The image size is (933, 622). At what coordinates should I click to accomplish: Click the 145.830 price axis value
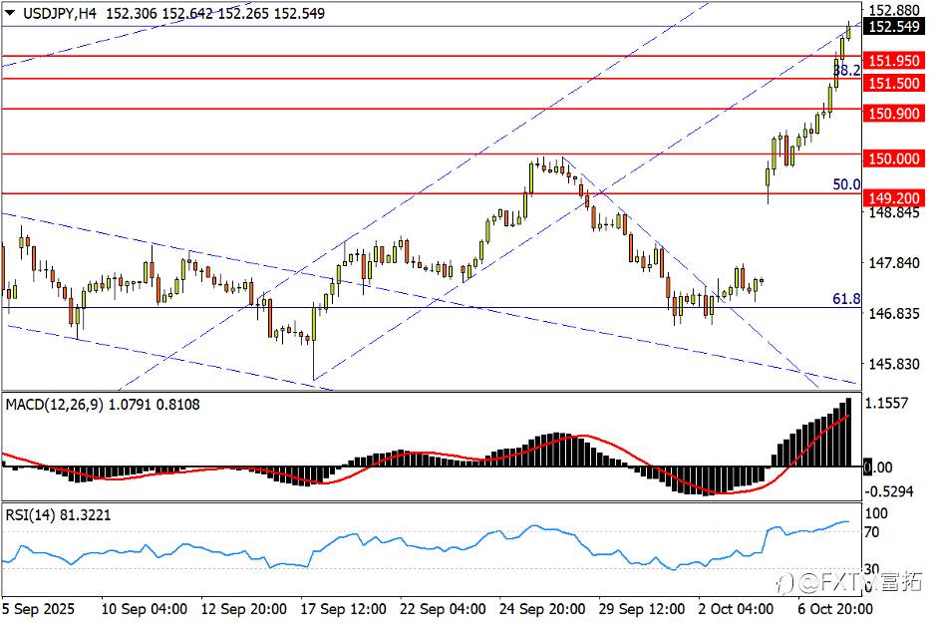coord(894,363)
